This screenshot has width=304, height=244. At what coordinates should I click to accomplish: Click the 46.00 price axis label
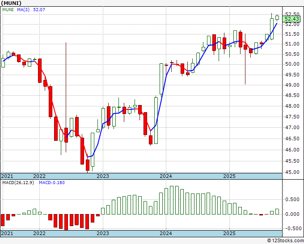tap(292, 150)
